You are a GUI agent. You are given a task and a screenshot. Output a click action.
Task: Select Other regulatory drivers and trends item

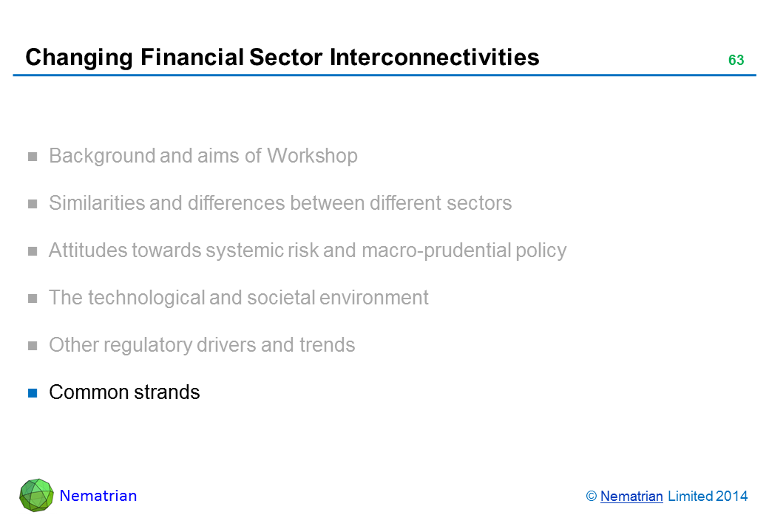click(x=202, y=345)
